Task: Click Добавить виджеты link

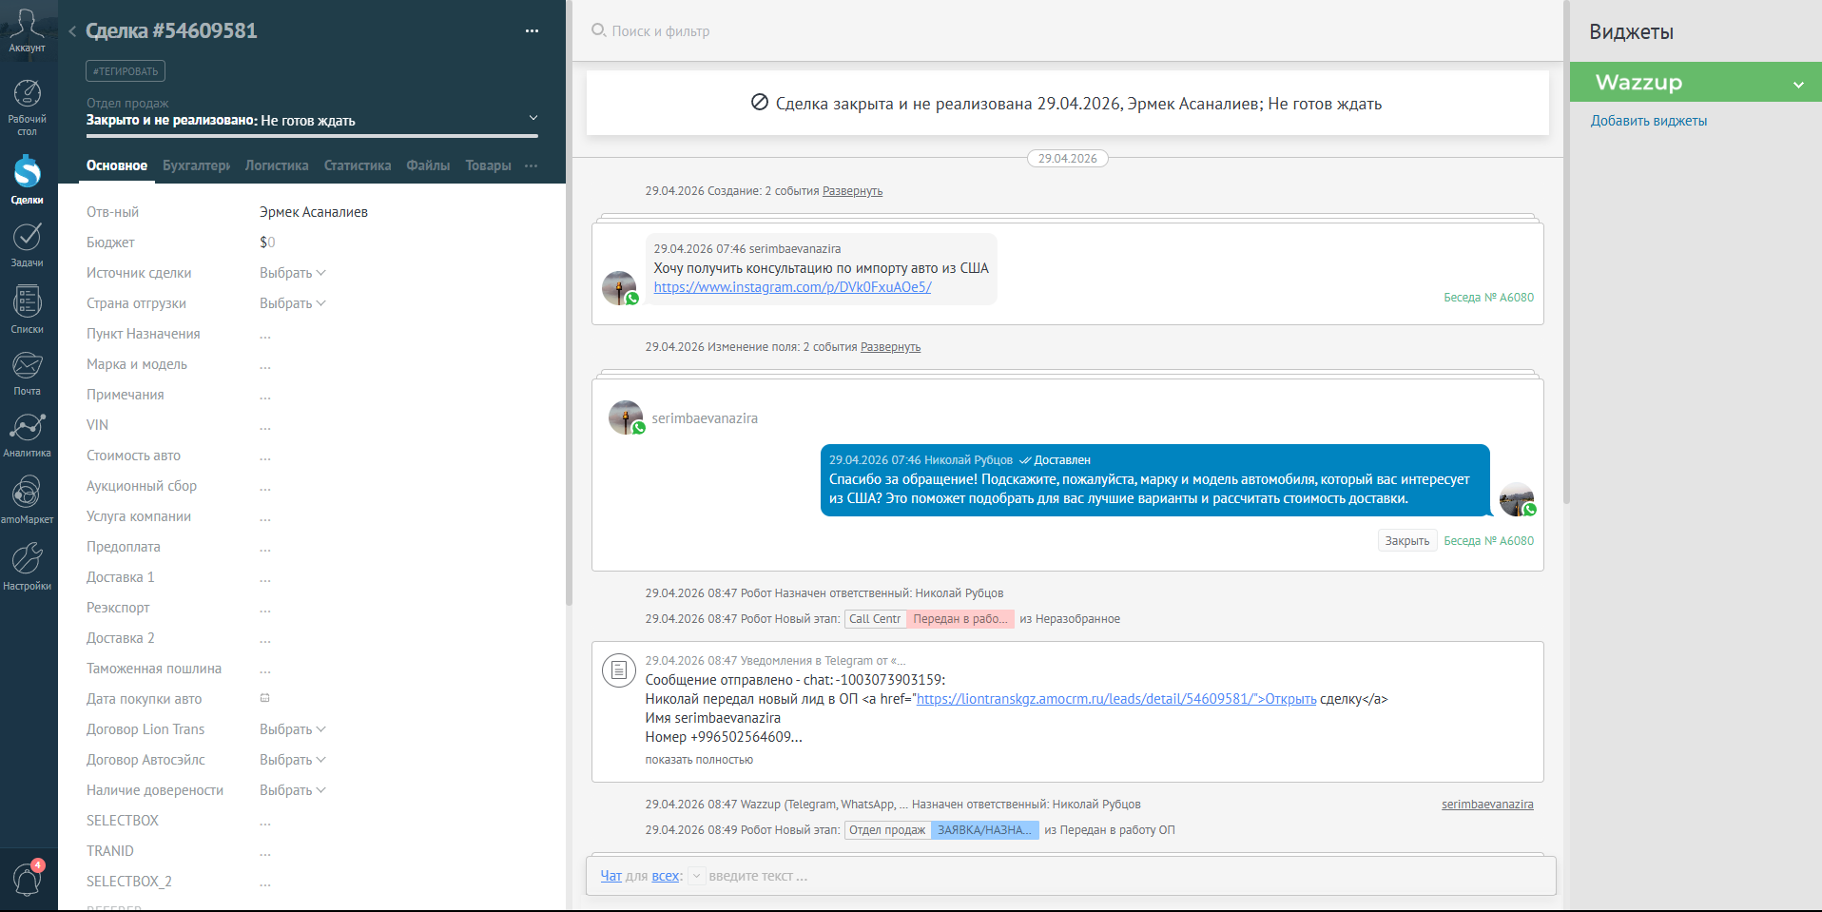Action: pos(1649,121)
